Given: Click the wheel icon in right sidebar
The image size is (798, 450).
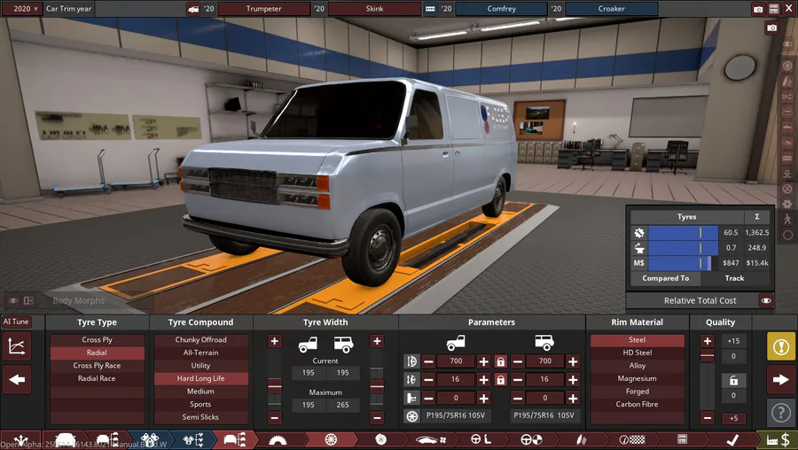Looking at the screenshot, I should point(787,66).
